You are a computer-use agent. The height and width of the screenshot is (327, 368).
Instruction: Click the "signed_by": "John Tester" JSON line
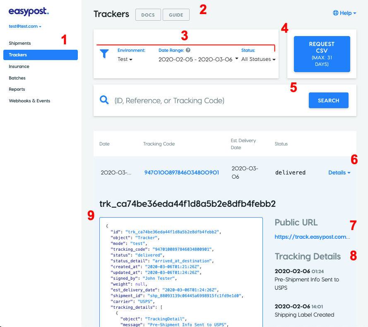144,279
